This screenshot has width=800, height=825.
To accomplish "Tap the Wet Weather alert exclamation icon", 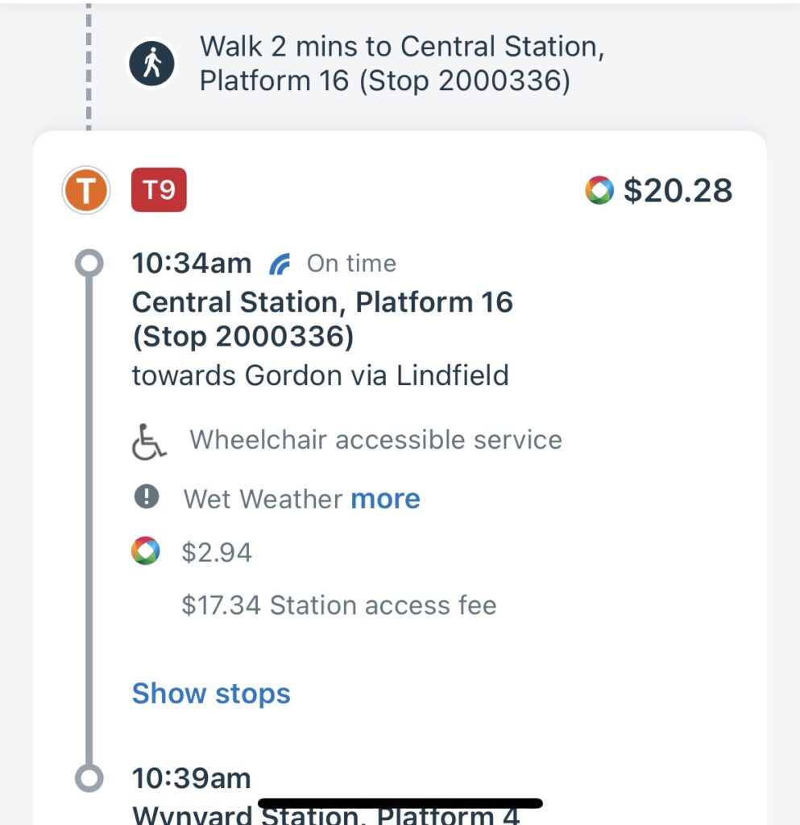I will click(x=147, y=496).
